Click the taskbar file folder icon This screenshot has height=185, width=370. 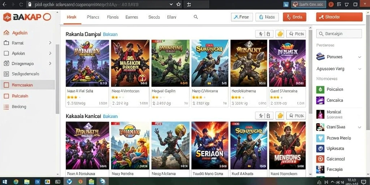click(27, 182)
